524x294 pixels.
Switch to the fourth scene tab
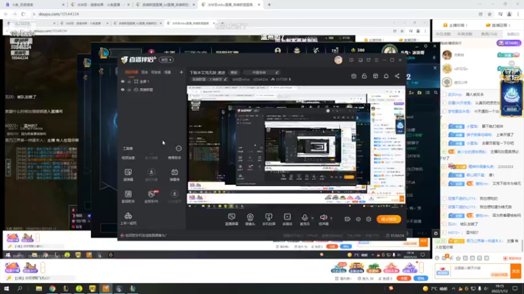tap(168, 72)
